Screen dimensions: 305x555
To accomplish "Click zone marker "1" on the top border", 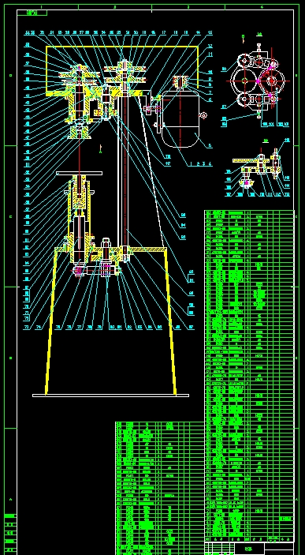I will 41,7.
